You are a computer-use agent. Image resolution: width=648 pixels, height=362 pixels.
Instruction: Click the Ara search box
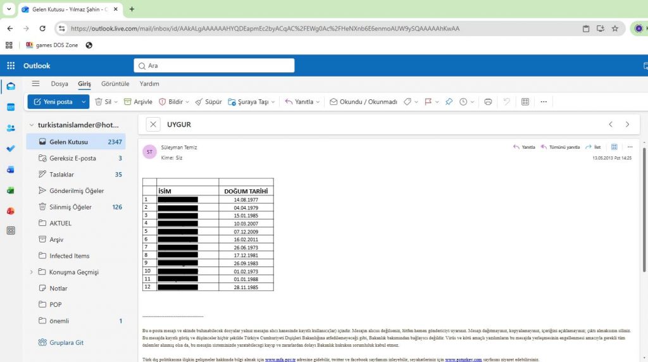click(215, 66)
